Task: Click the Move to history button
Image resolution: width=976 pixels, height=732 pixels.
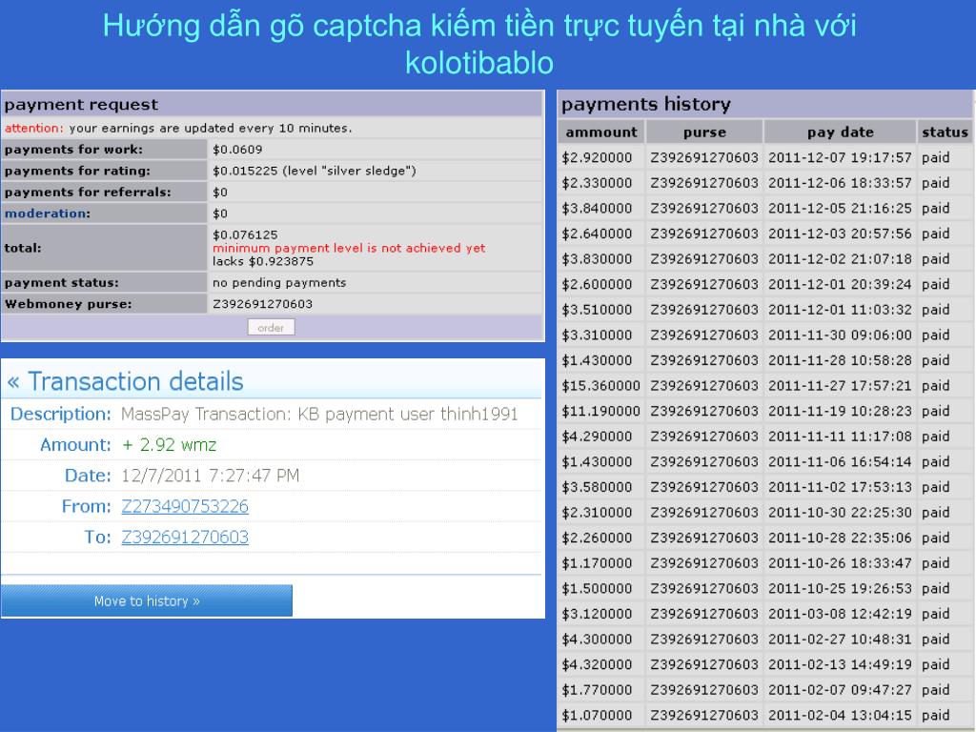Action: 147,600
